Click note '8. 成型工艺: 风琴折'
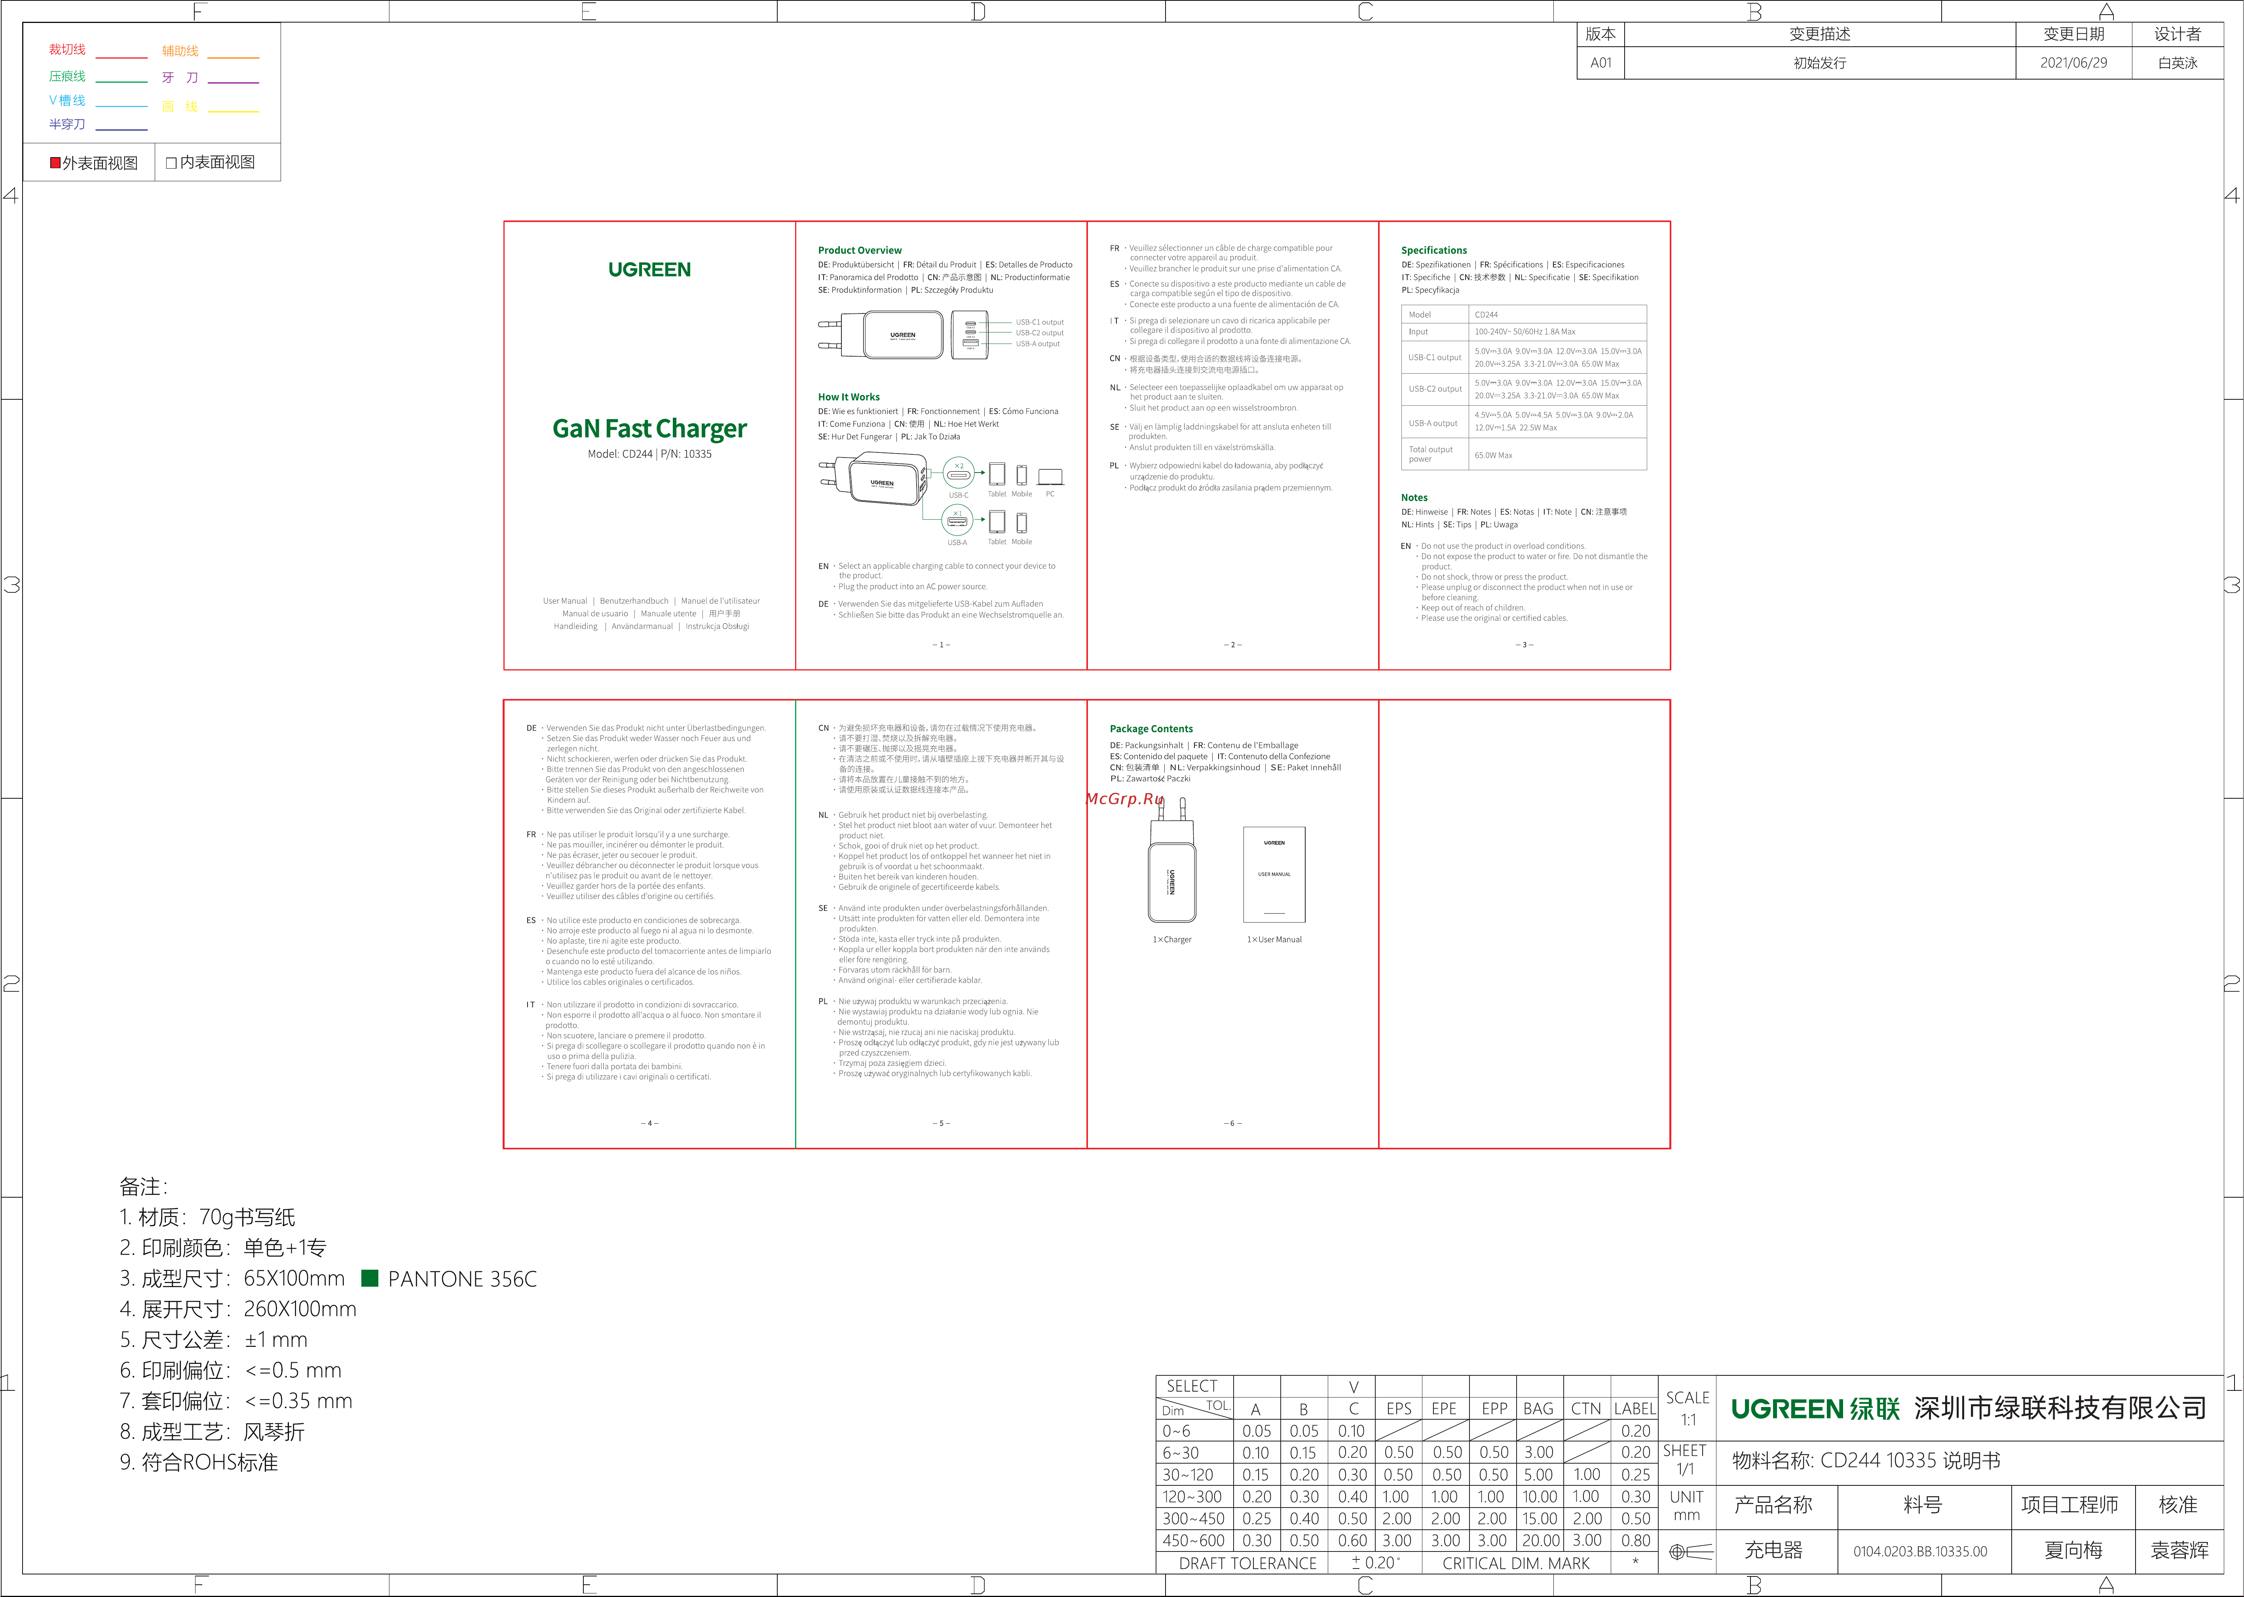The width and height of the screenshot is (2244, 1597). [213, 1432]
